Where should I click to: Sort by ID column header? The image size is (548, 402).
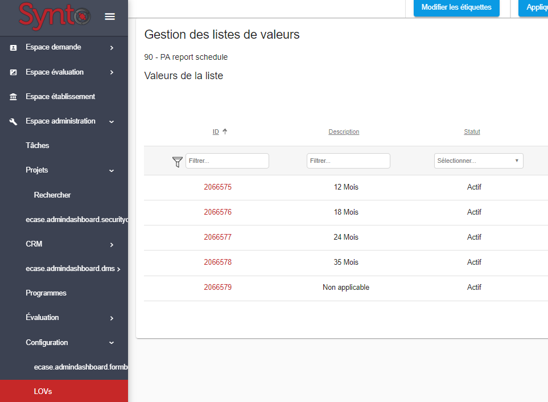tap(216, 132)
